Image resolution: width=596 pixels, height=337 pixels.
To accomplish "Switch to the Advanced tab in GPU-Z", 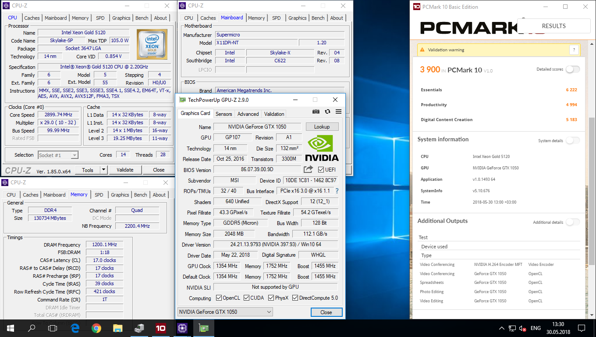I will coord(248,114).
